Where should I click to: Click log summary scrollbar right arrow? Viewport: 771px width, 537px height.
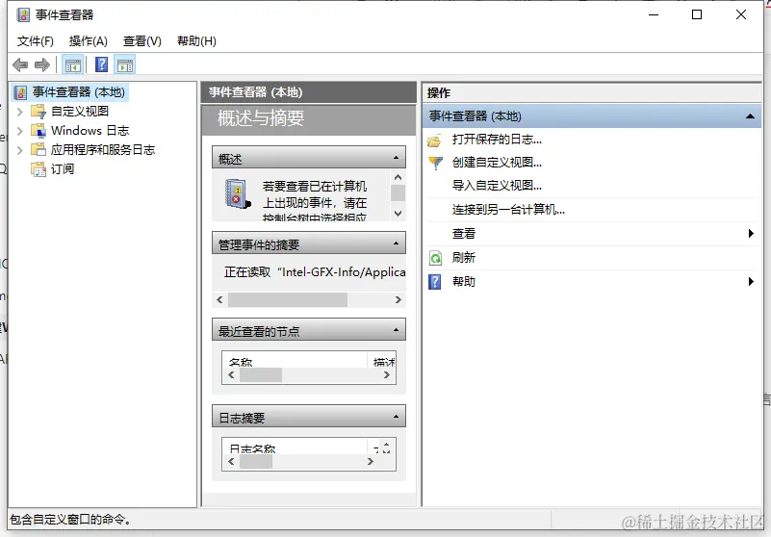click(371, 461)
